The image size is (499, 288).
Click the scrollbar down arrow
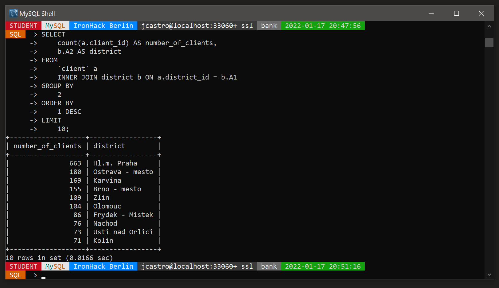tap(489, 275)
